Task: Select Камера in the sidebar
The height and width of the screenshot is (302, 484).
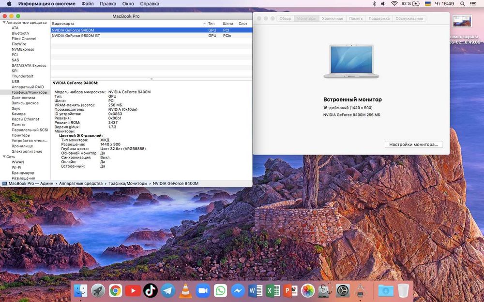Action: 18,114
